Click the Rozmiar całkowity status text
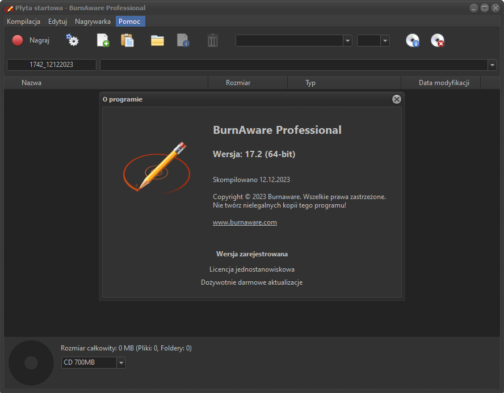504x393 pixels. 127,348
